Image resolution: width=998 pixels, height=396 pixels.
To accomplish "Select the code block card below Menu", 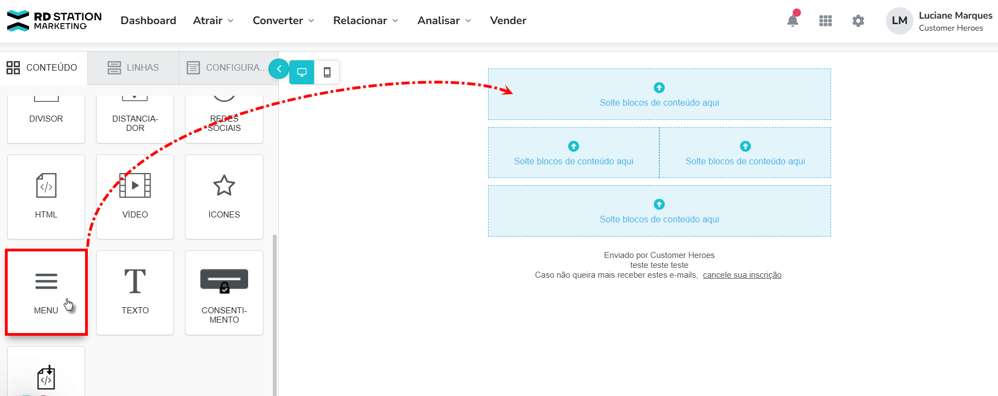I will (x=46, y=371).
